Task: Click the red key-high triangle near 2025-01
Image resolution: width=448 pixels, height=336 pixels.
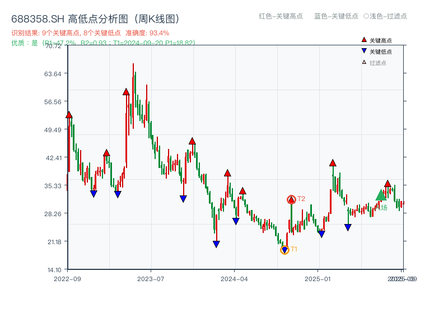Action: click(x=332, y=164)
